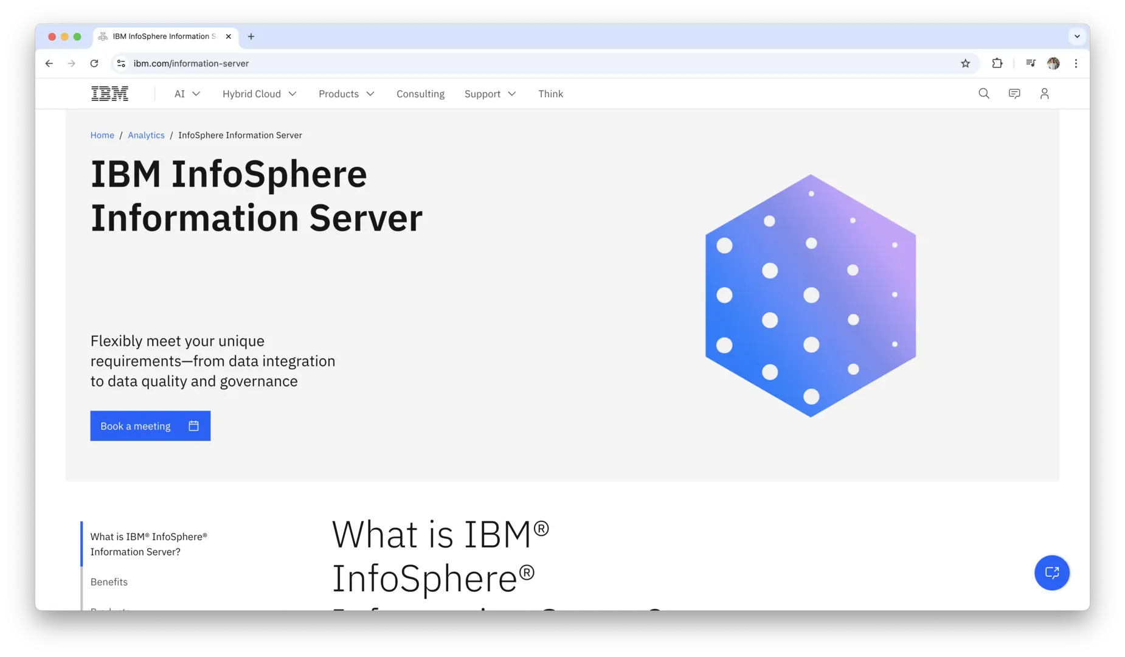Click the Chrome profile avatar
1125x657 pixels.
[1054, 63]
